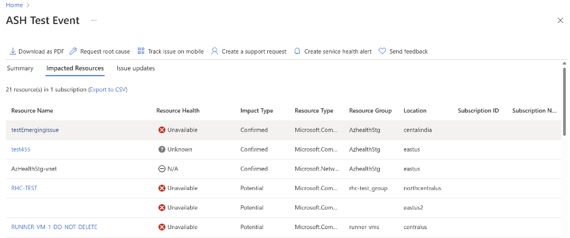Go to Home breadcrumb link
Screen dimensions: 570x238
14,5
